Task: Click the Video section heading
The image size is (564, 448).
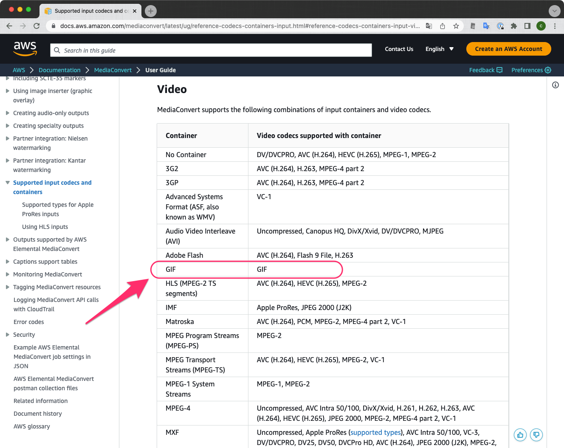Action: [172, 89]
